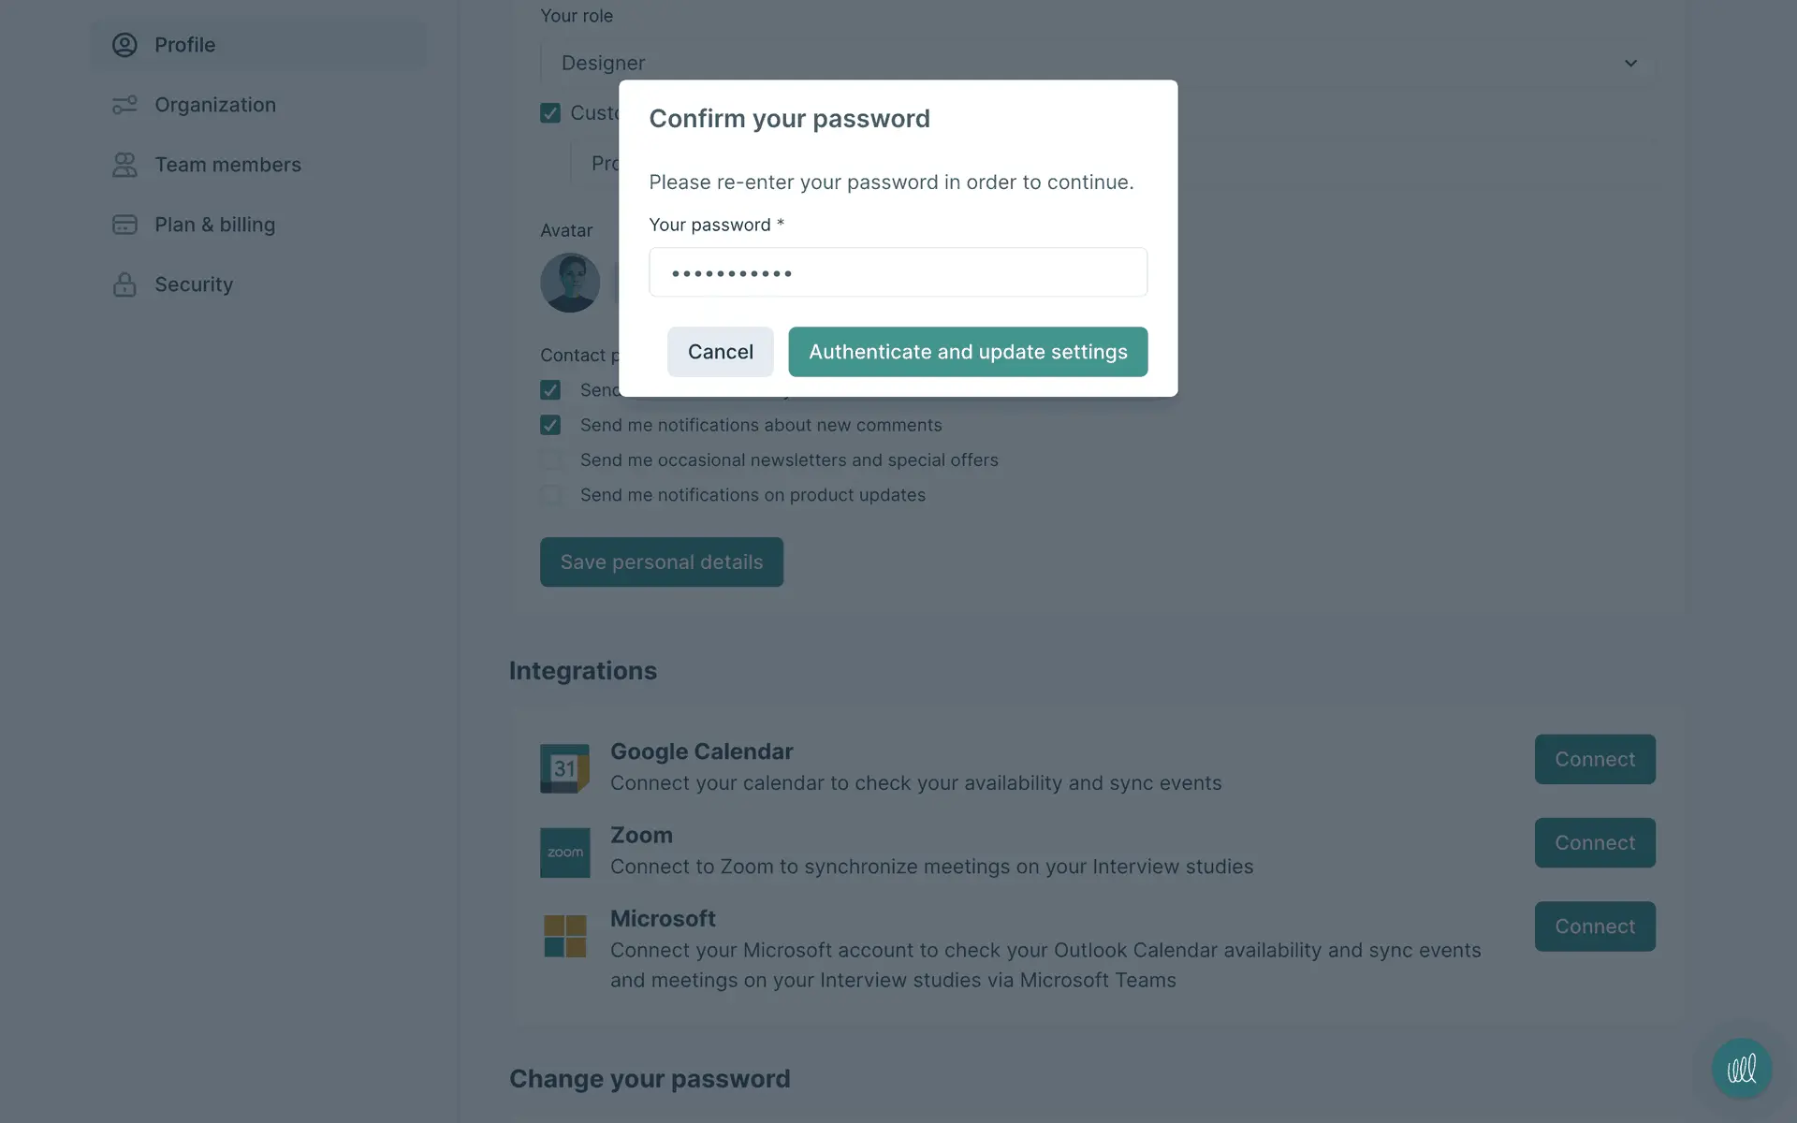The width and height of the screenshot is (1797, 1123).
Task: Click the Team members people icon
Action: coord(124,165)
